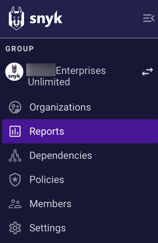Click the Reports bar chart icon

[15, 131]
